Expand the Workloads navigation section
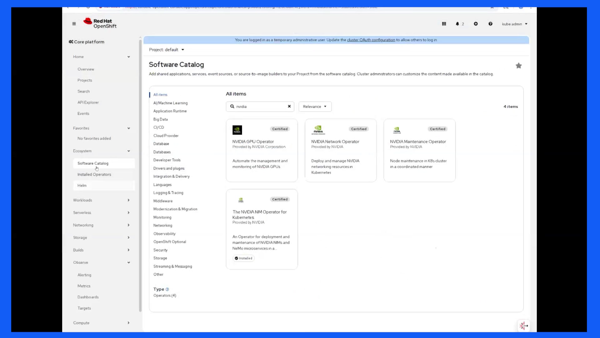The image size is (600, 338). coord(101,200)
